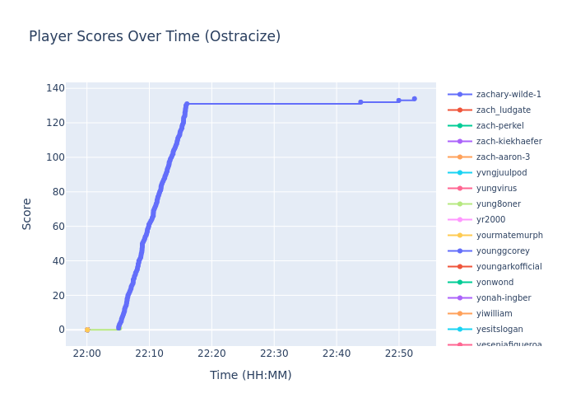Select yonwond legend label
Viewport: 576px width, 412px height.
click(x=495, y=283)
